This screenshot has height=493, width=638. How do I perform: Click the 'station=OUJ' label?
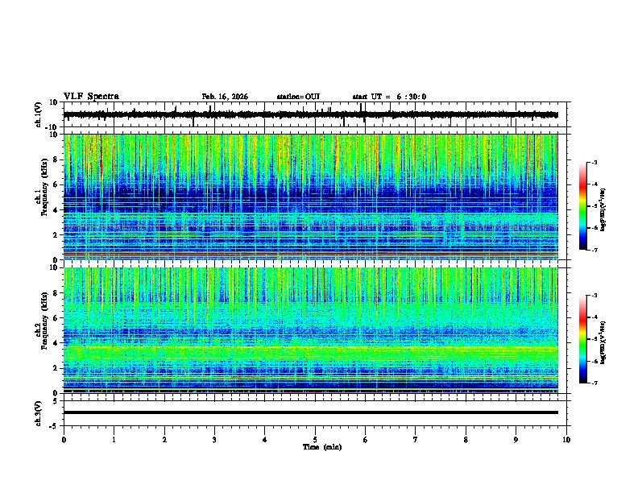[298, 97]
